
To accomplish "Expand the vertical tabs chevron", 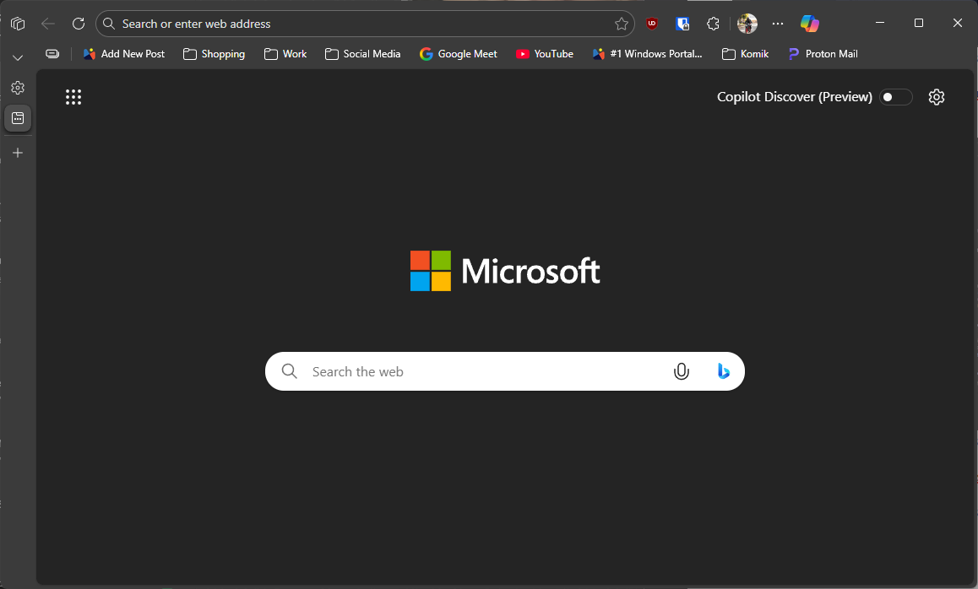I will click(18, 57).
